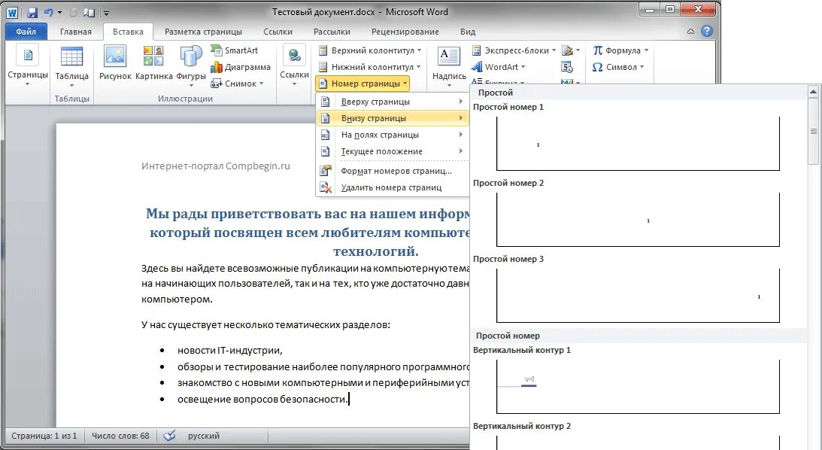The width and height of the screenshot is (822, 450).
Task: Click the bullet line освещение вопросов безопасности
Action: click(x=262, y=399)
